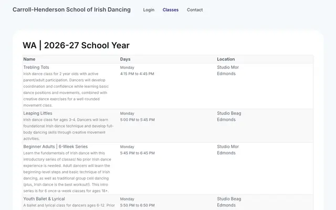Click the 4:15 PM to 4:45 PM time

click(137, 73)
